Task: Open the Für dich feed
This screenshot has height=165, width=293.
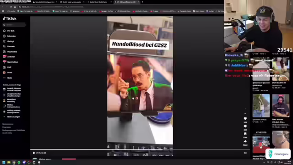Action: click(x=9, y=31)
